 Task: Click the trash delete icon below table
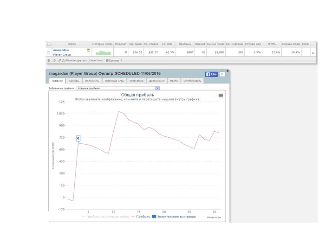[49, 60]
